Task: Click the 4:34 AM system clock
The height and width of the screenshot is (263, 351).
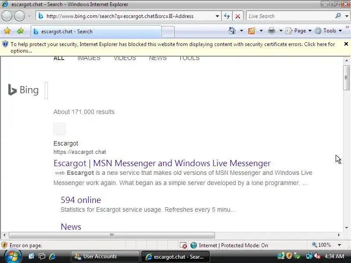Action: pos(334,256)
